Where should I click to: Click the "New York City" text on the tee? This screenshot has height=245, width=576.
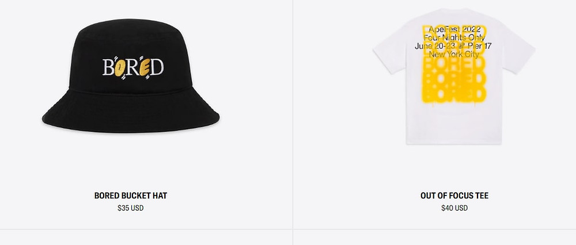tap(454, 55)
